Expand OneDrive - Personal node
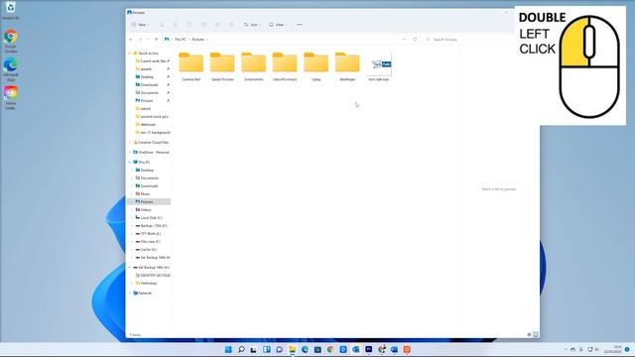The height and width of the screenshot is (357, 635). [130, 152]
